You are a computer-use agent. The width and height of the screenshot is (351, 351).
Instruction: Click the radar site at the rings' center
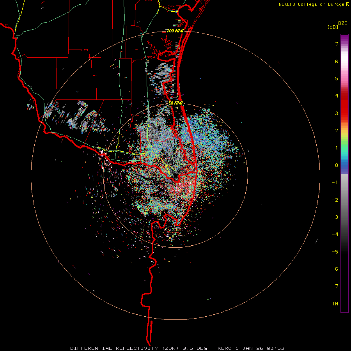pyautogui.click(x=175, y=175)
